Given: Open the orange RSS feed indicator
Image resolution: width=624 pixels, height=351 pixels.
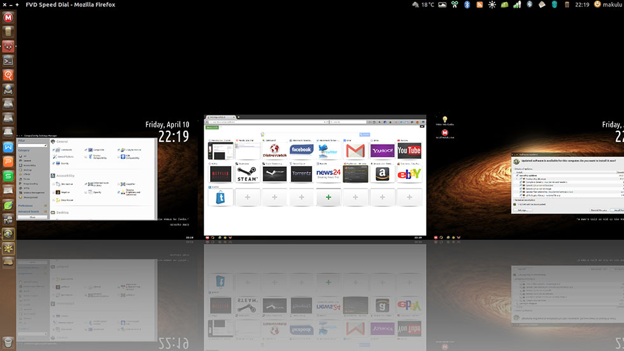Looking at the screenshot, I should pyautogui.click(x=479, y=4).
